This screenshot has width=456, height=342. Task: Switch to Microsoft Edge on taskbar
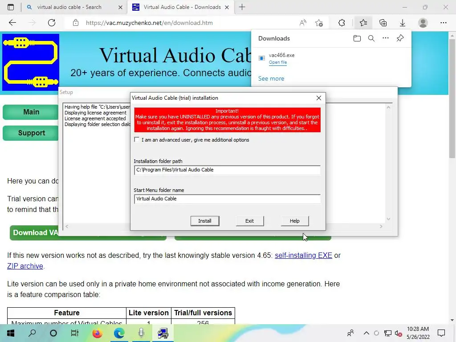pyautogui.click(x=119, y=333)
